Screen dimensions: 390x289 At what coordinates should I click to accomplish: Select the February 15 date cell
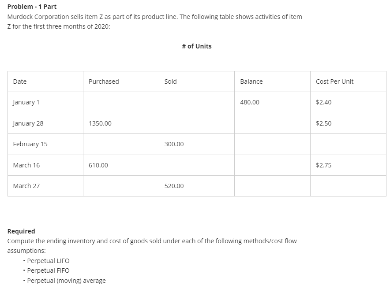click(45, 144)
